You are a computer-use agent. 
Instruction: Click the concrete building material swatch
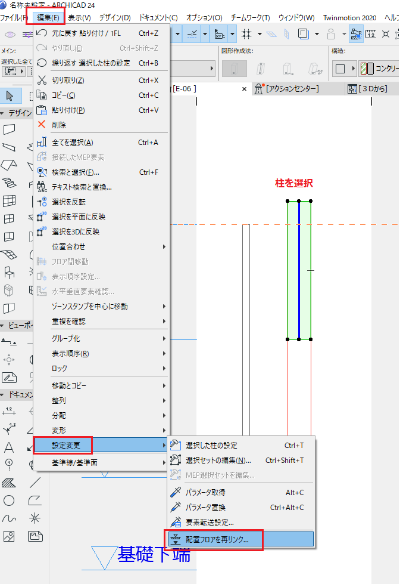(x=367, y=69)
